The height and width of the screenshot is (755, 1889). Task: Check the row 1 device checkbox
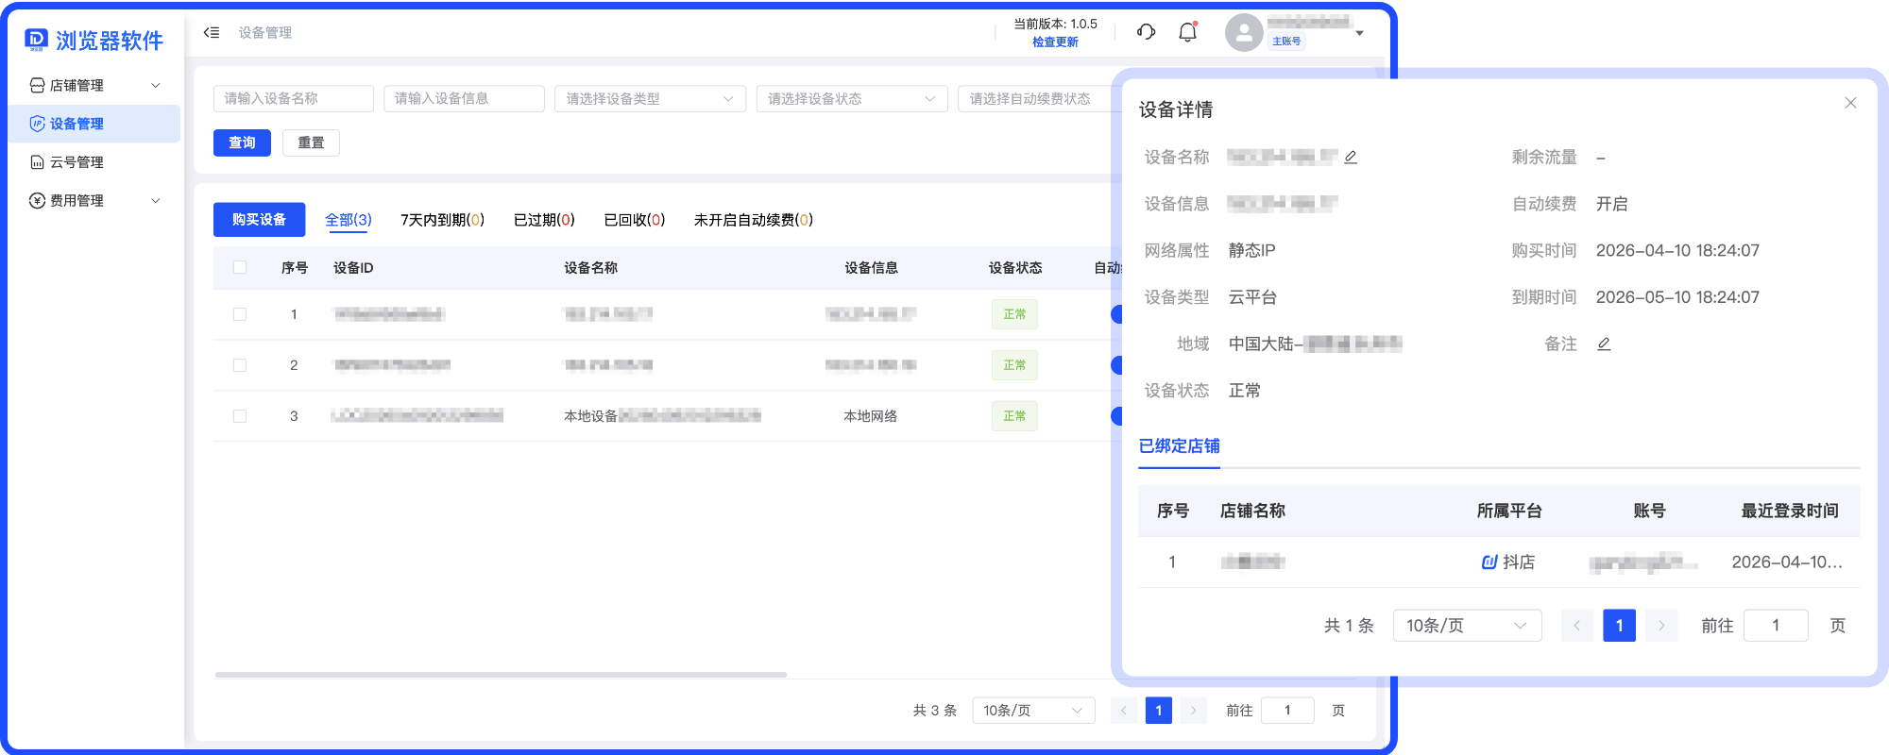click(240, 314)
